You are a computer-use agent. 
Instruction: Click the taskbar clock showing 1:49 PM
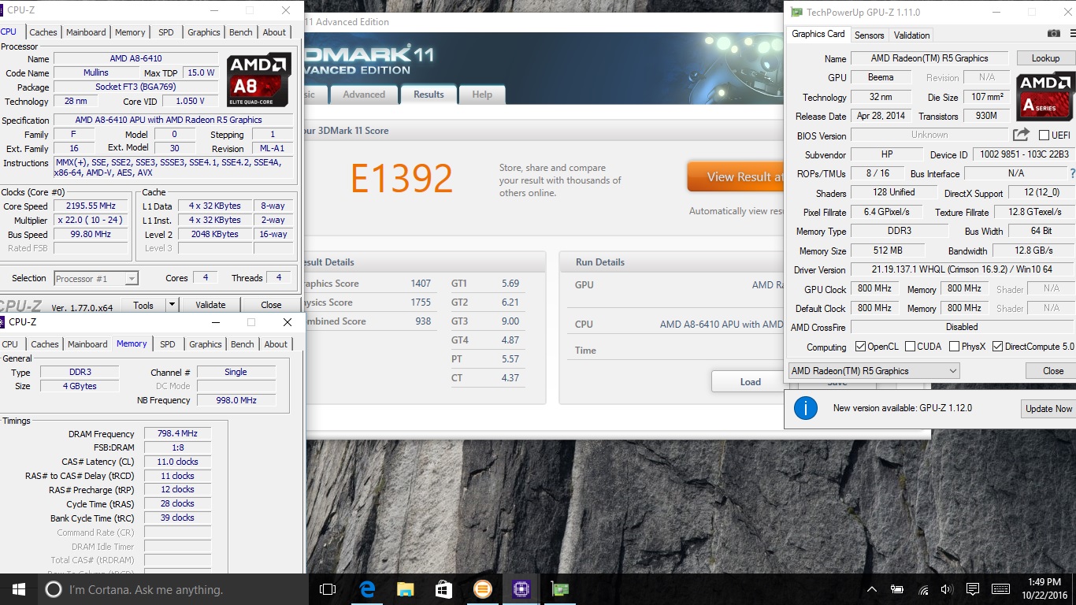(1044, 589)
